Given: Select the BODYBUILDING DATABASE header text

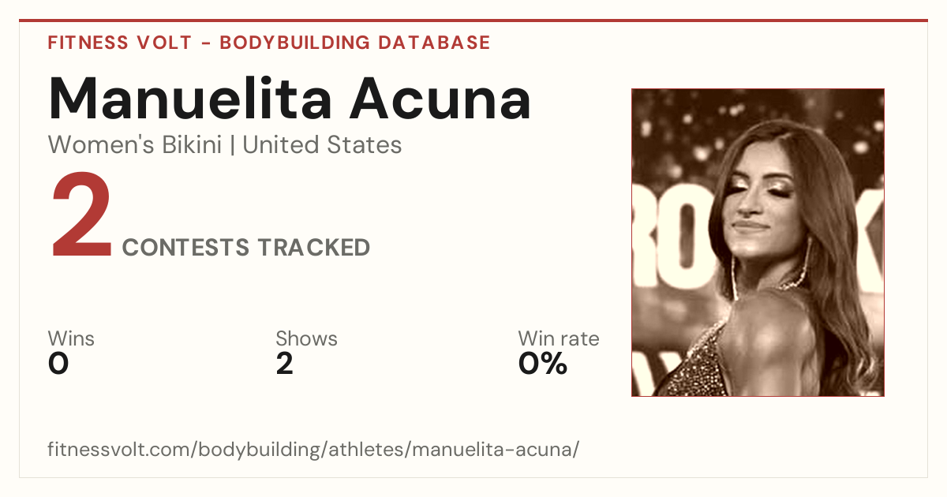Looking at the screenshot, I should click(x=355, y=43).
